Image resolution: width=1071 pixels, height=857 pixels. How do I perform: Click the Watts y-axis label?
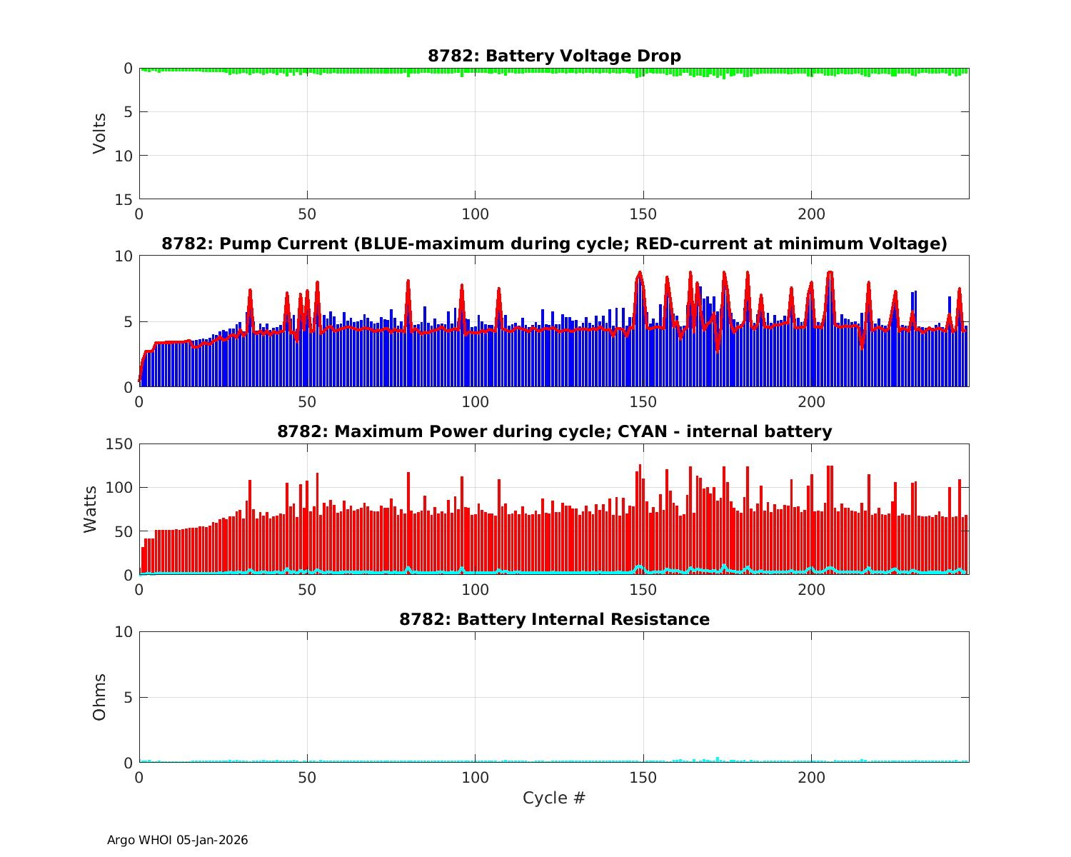90,509
